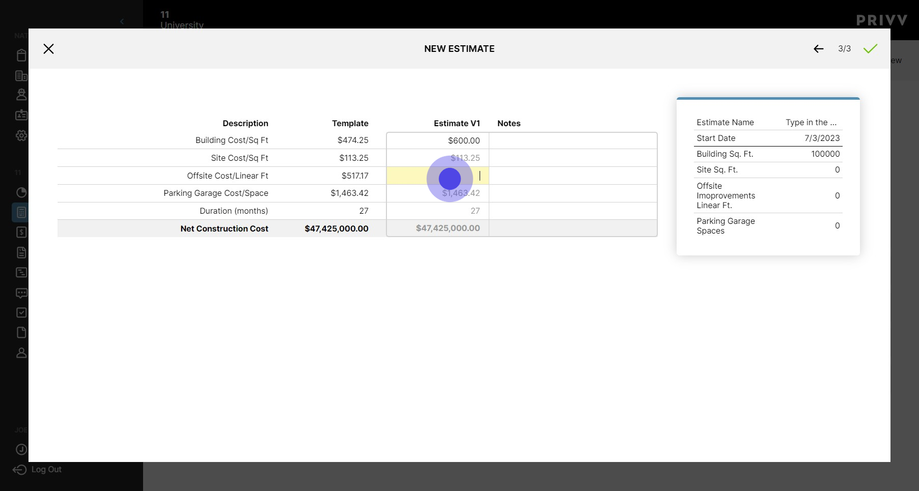Click the Notes cell for Offsite Cost/Linear Ft
919x491 pixels.
(x=573, y=176)
